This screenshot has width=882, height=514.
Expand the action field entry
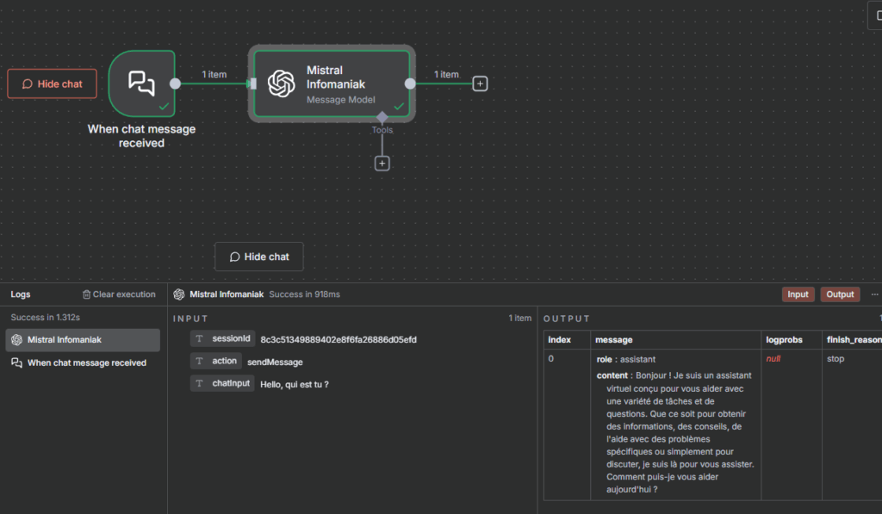(224, 362)
